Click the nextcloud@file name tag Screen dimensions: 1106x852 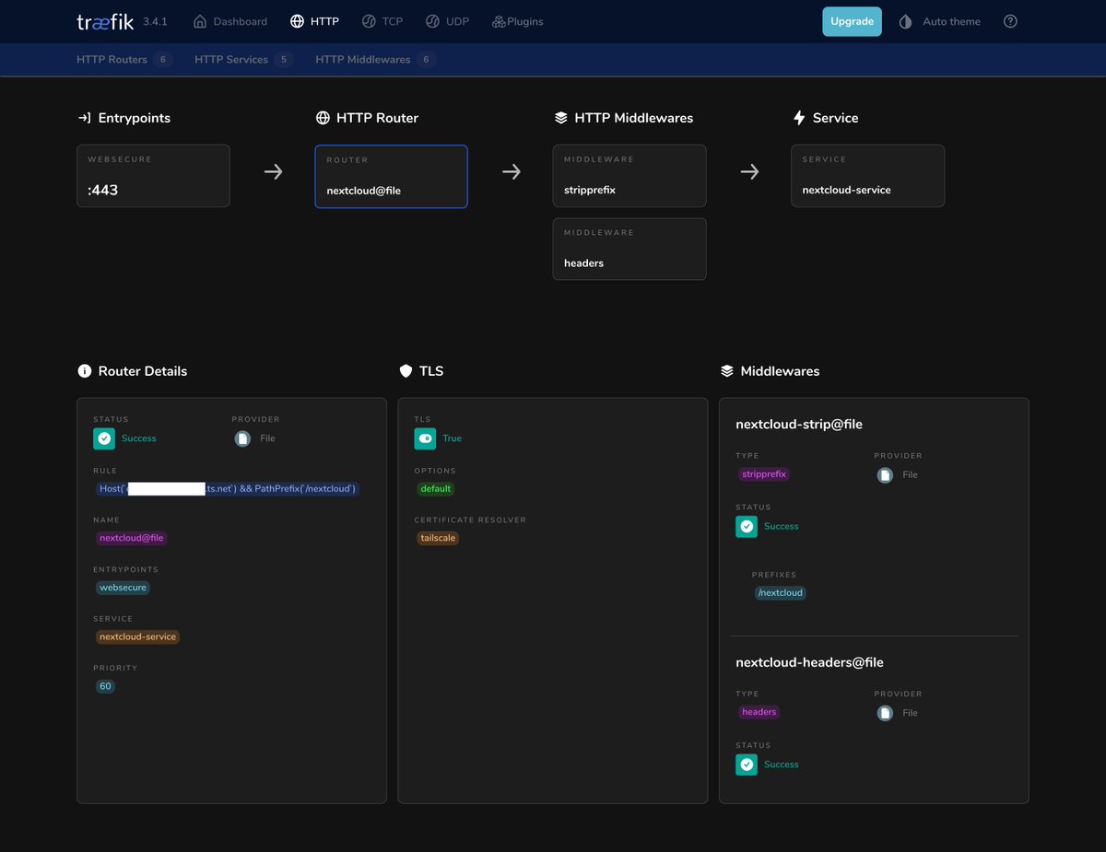(131, 538)
